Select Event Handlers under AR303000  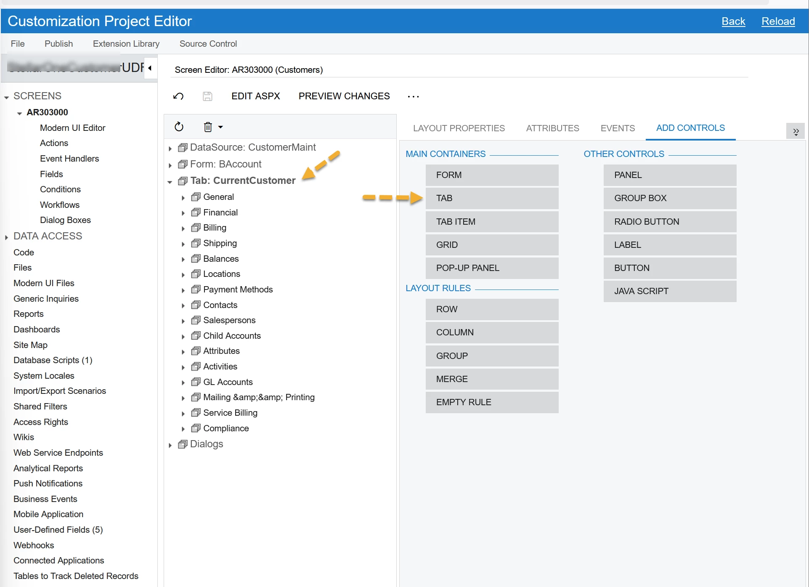click(69, 159)
